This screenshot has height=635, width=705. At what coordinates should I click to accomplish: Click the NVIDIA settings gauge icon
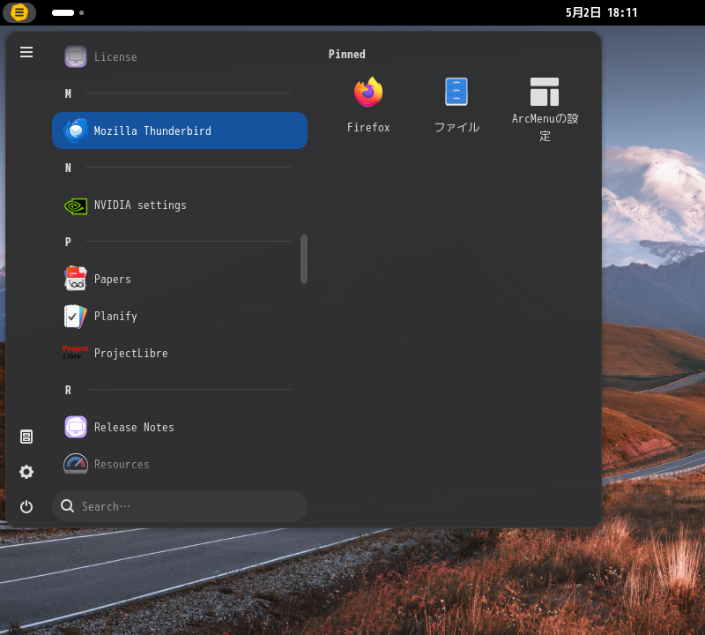pos(76,205)
